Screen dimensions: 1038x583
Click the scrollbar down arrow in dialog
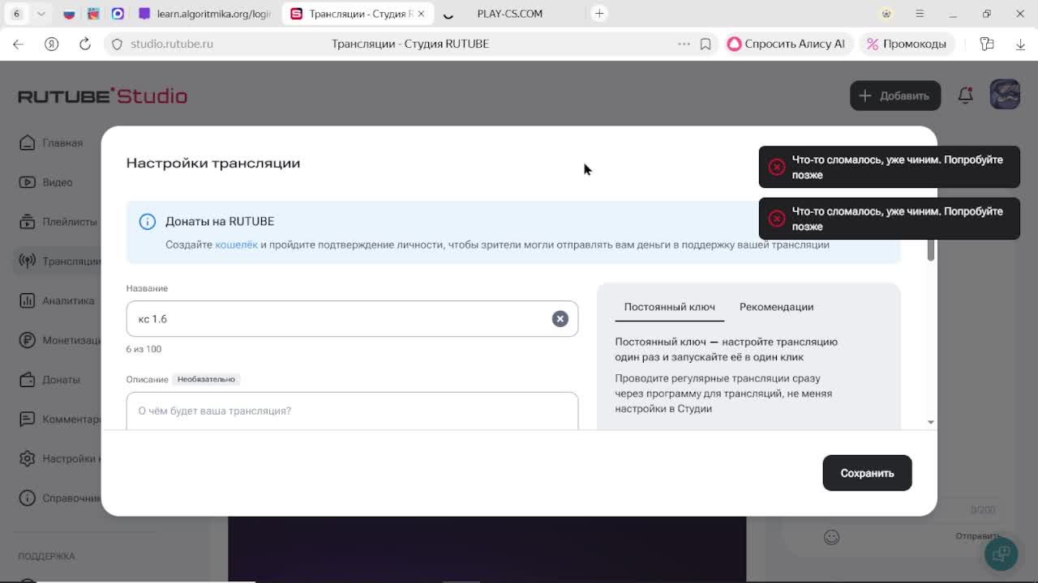point(931,422)
